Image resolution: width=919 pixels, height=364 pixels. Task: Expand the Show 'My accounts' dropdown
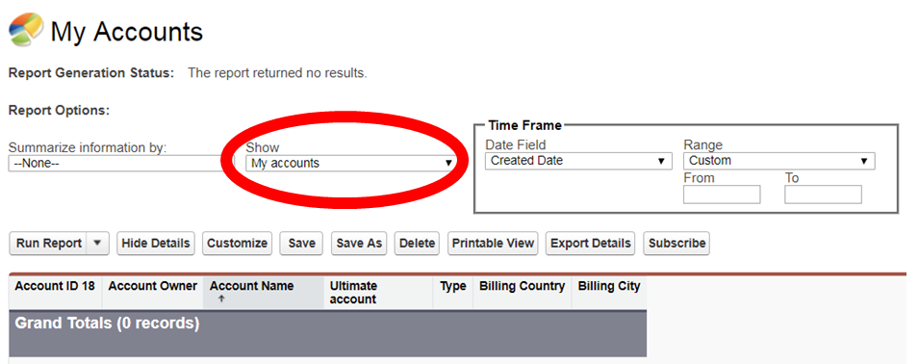(351, 163)
